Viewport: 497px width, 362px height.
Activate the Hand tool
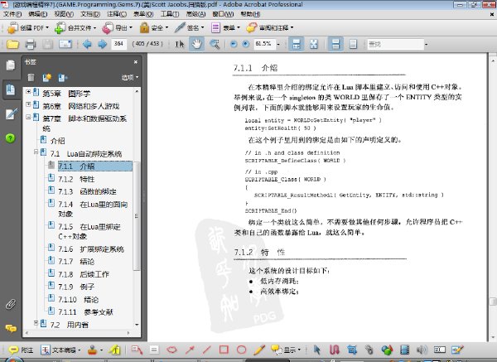tap(196, 44)
